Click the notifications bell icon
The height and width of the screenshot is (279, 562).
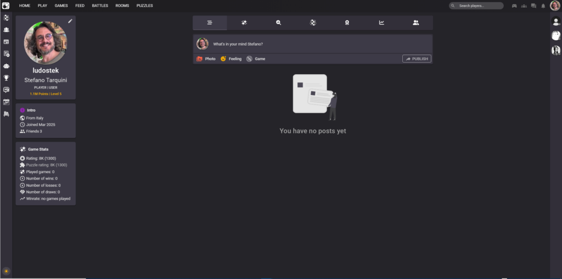point(543,6)
